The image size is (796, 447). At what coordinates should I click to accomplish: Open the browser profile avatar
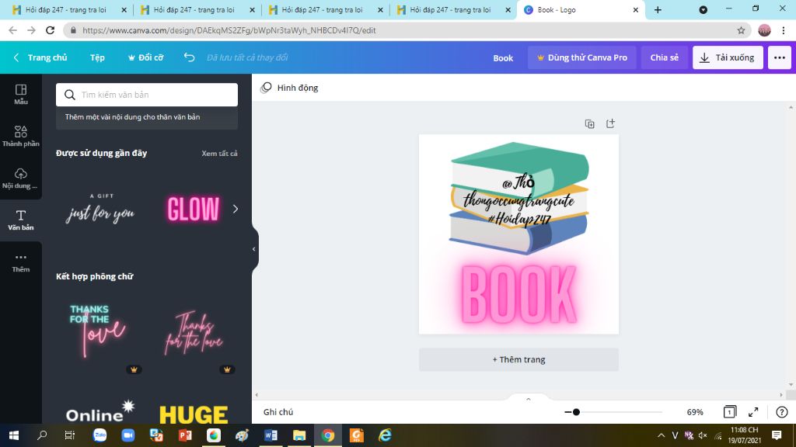pos(764,30)
